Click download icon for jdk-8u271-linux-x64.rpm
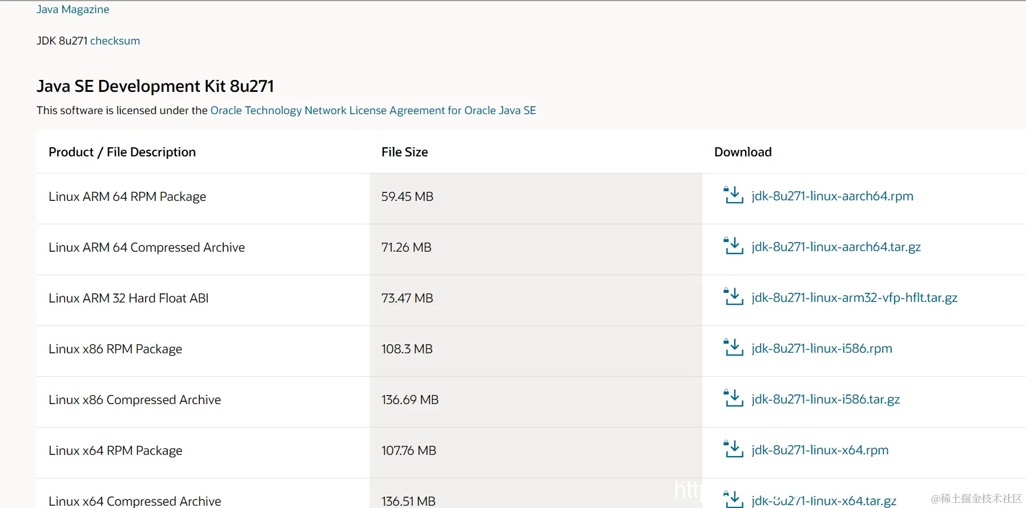Image resolution: width=1026 pixels, height=508 pixels. coord(733,449)
